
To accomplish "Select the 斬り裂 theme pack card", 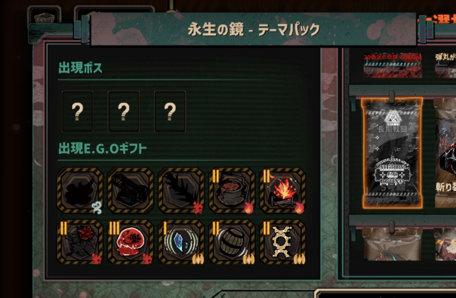I will [445, 153].
